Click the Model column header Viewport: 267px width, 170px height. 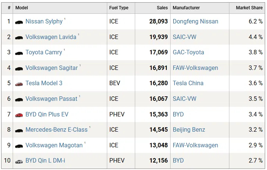coord(22,8)
